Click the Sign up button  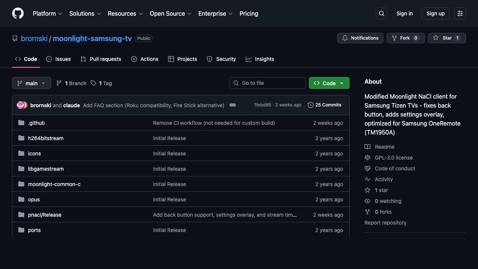click(x=435, y=13)
